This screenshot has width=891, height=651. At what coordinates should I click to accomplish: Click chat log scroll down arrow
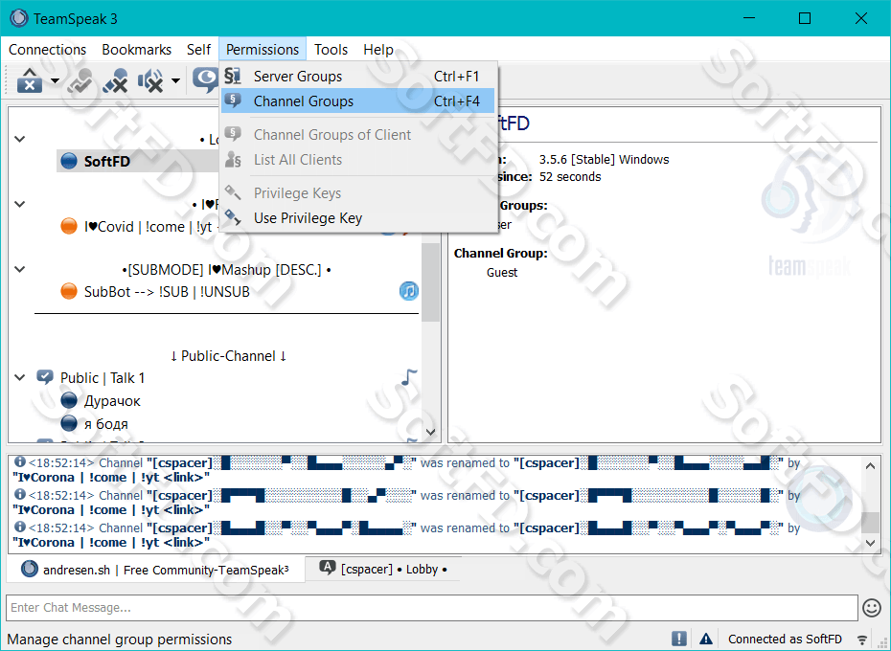coord(870,543)
